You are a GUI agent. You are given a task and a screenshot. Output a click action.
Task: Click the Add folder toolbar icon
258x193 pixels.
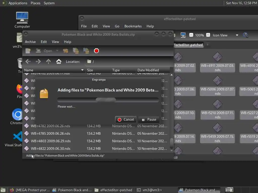[x=86, y=51]
